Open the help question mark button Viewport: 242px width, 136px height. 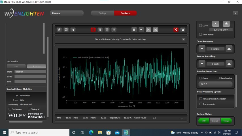[x=235, y=13]
